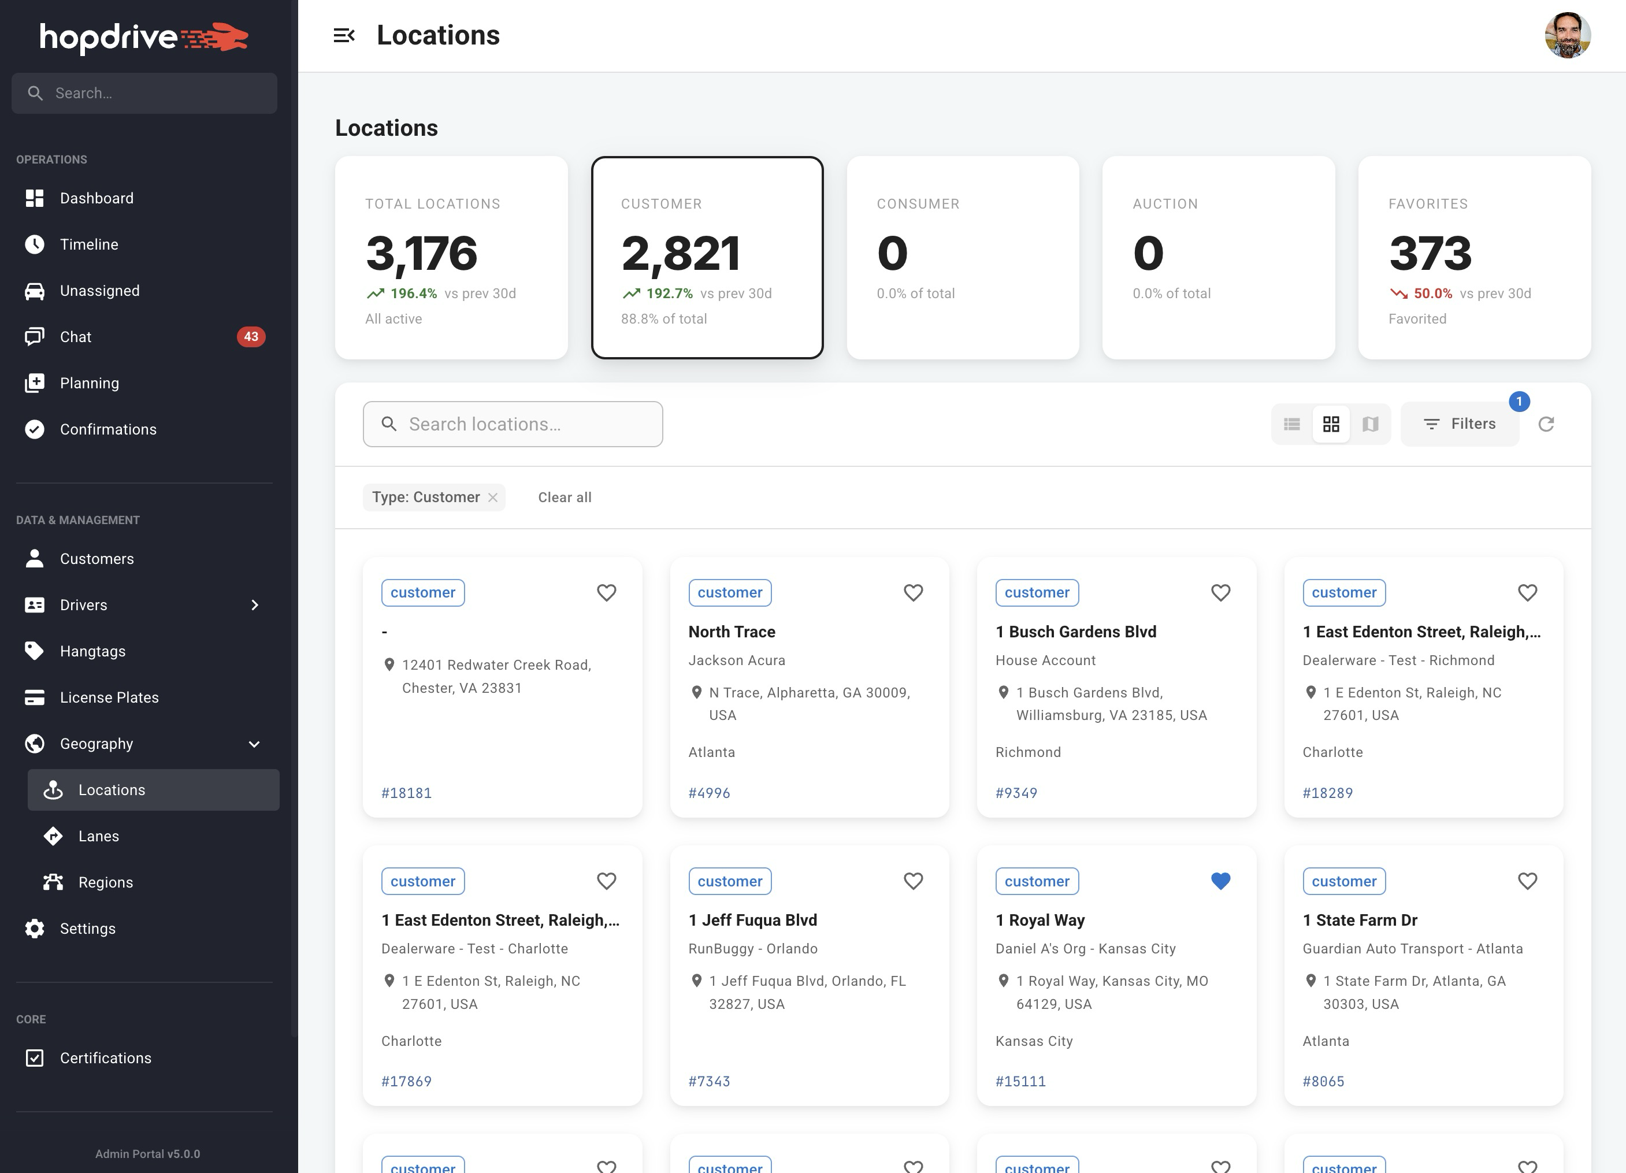Open the Regions menu item
The image size is (1626, 1173).
(x=105, y=882)
